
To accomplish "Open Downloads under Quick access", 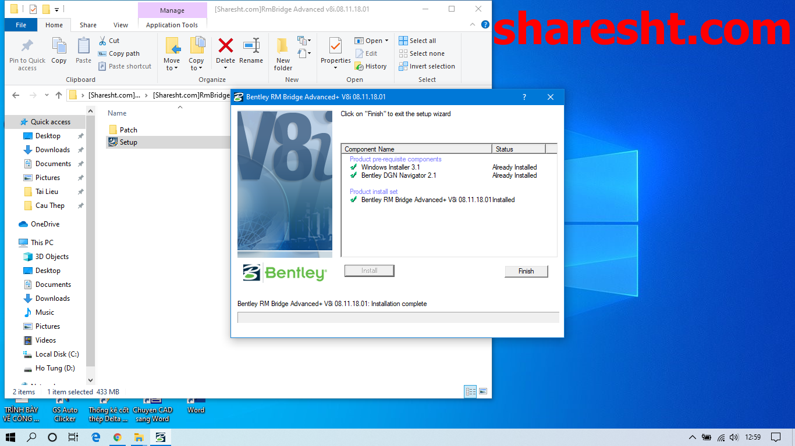I will [52, 150].
